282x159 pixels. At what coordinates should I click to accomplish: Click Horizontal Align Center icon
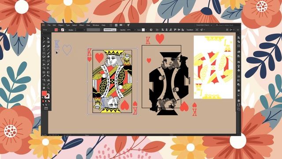tap(167, 30)
